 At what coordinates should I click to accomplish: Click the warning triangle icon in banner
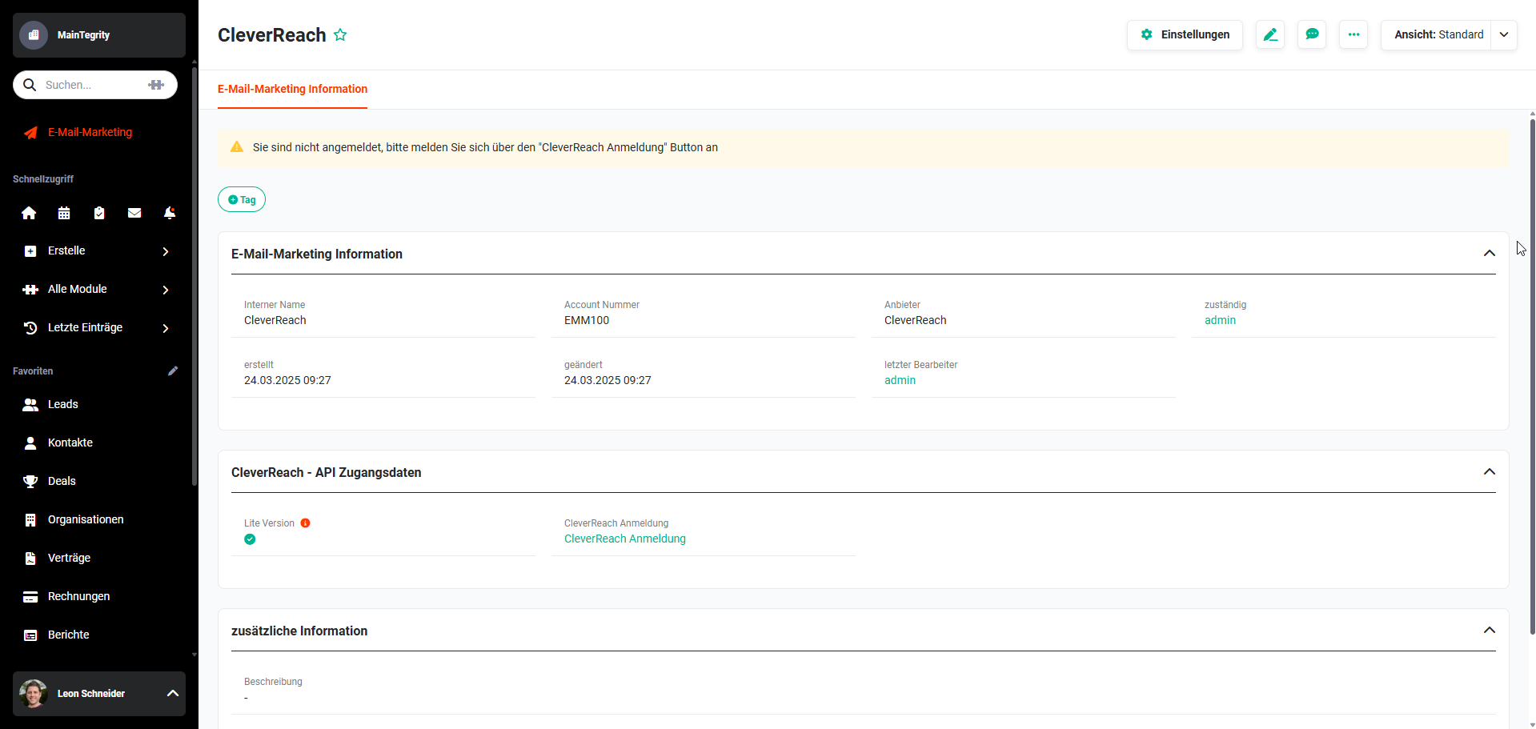tap(237, 147)
